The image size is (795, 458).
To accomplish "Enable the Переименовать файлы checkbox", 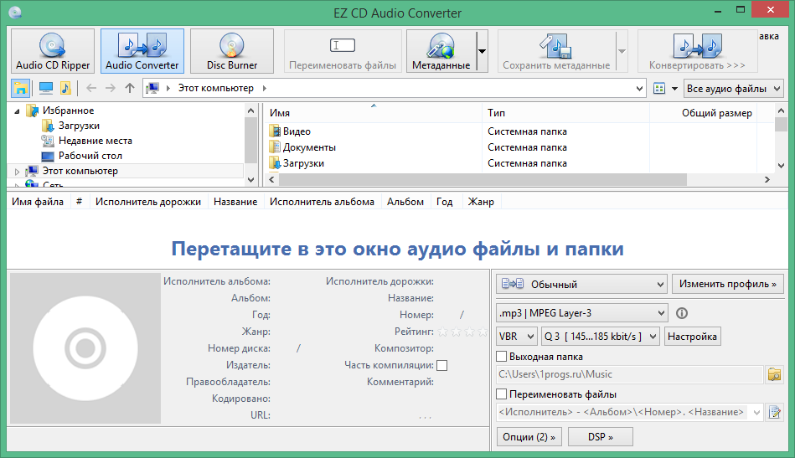I will [502, 394].
